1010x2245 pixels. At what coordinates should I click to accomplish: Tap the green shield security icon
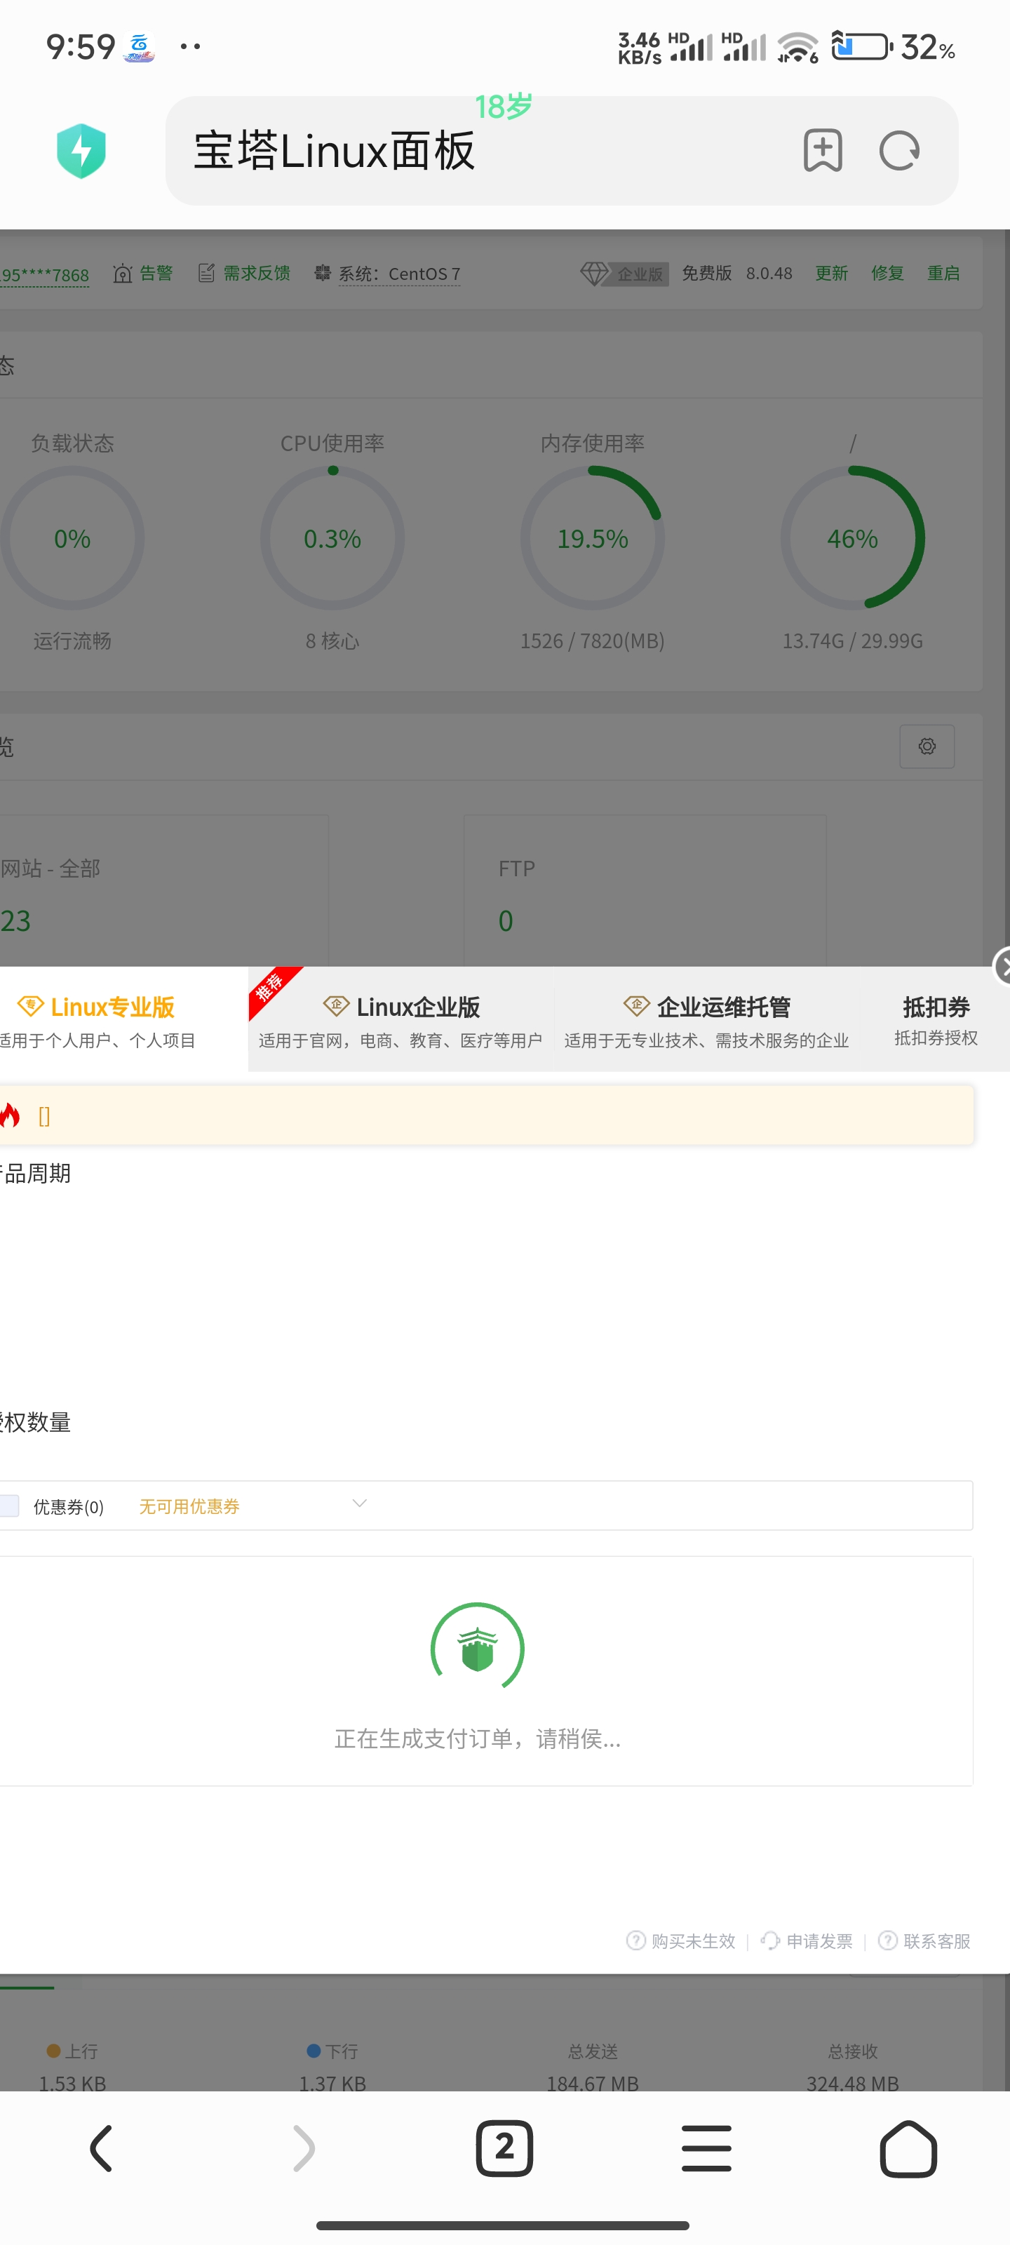81,151
